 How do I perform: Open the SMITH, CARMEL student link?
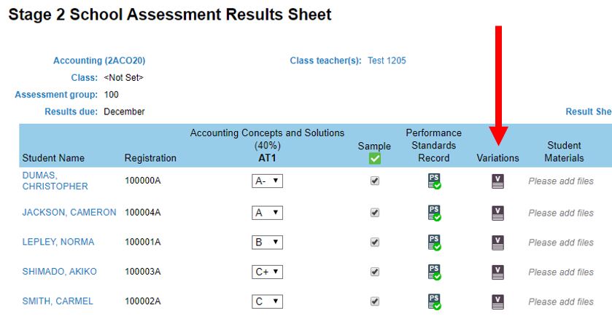tap(58, 301)
